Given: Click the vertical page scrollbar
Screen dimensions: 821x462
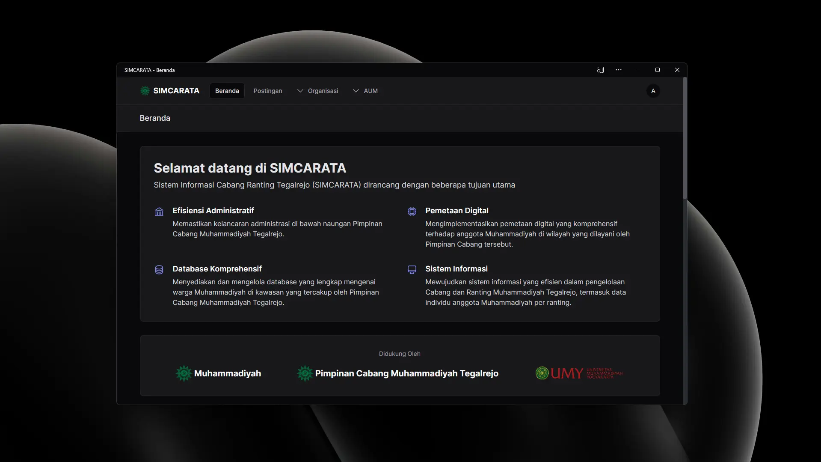Looking at the screenshot, I should (x=685, y=138).
